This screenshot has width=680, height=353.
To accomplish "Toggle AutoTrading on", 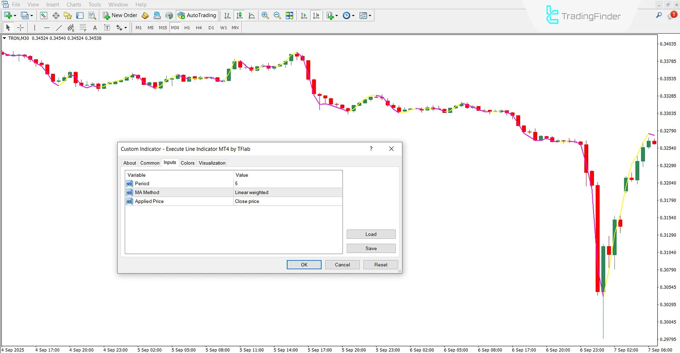I will coord(197,15).
